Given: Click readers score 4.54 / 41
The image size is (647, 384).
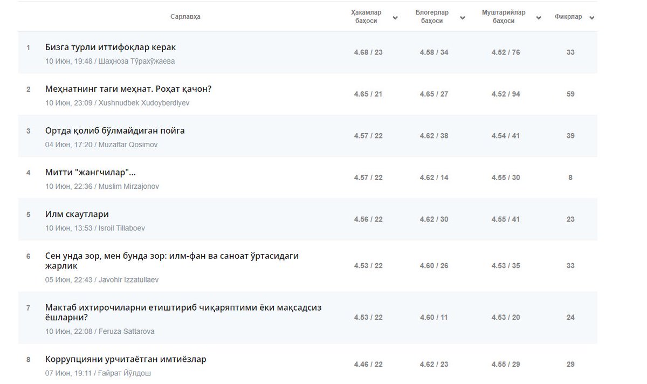Looking at the screenshot, I should (506, 136).
